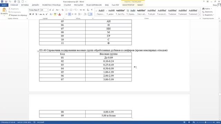This screenshot has width=221, height=124.
Task: Show paragraph marks (¶) icon
Action: 92,10
